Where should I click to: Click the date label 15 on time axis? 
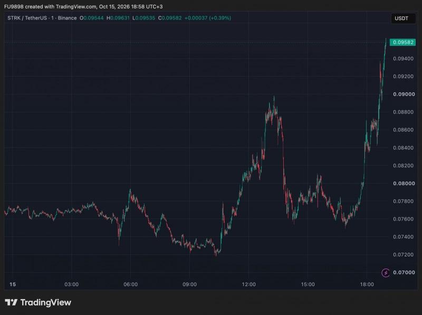pos(13,284)
